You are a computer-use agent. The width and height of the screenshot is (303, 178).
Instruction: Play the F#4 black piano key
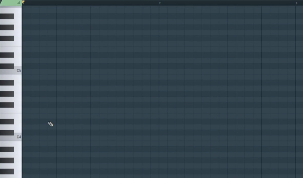(x=7, y=105)
